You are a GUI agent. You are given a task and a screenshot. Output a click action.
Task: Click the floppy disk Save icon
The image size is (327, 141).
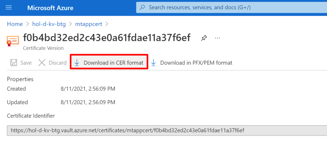14,63
